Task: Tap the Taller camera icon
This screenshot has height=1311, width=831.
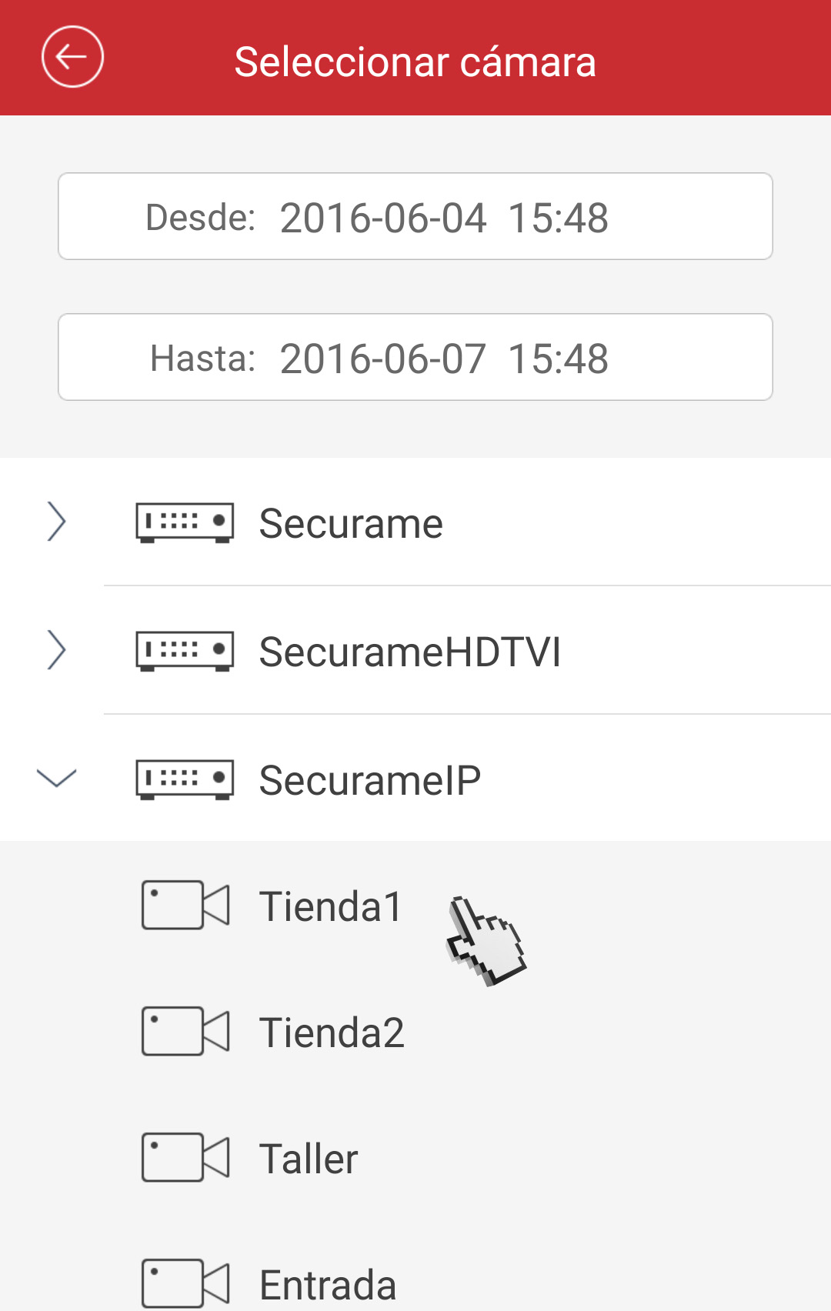Action: [185, 1157]
